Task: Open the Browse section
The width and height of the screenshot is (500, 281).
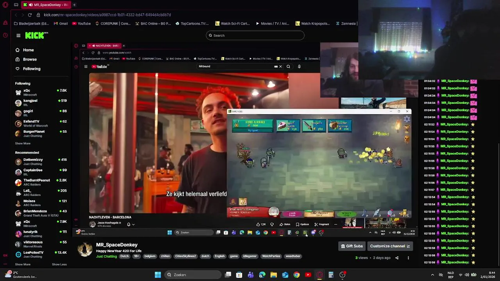Action: point(26,59)
